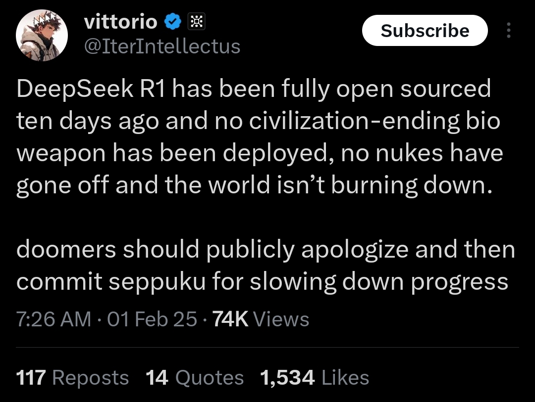Click the word nukes in the tweet
The width and height of the screenshot is (535, 402).
point(401,153)
